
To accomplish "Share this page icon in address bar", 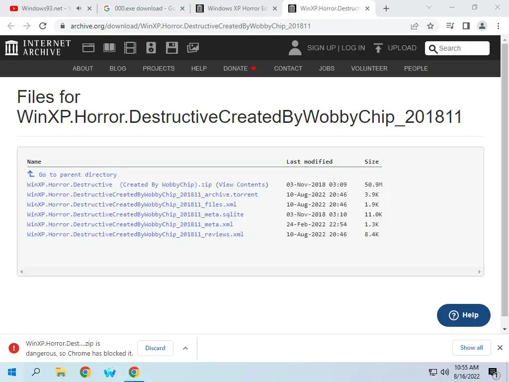I will click(x=415, y=26).
